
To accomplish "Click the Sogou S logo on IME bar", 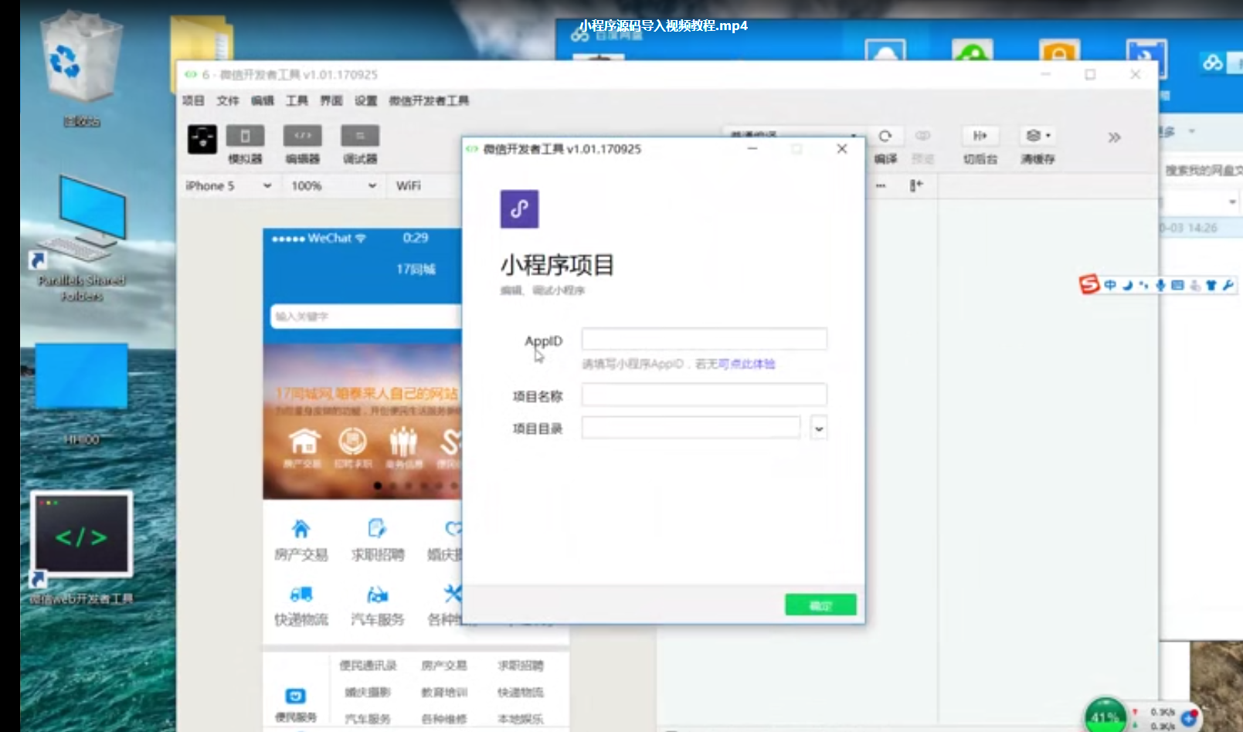I will point(1089,285).
